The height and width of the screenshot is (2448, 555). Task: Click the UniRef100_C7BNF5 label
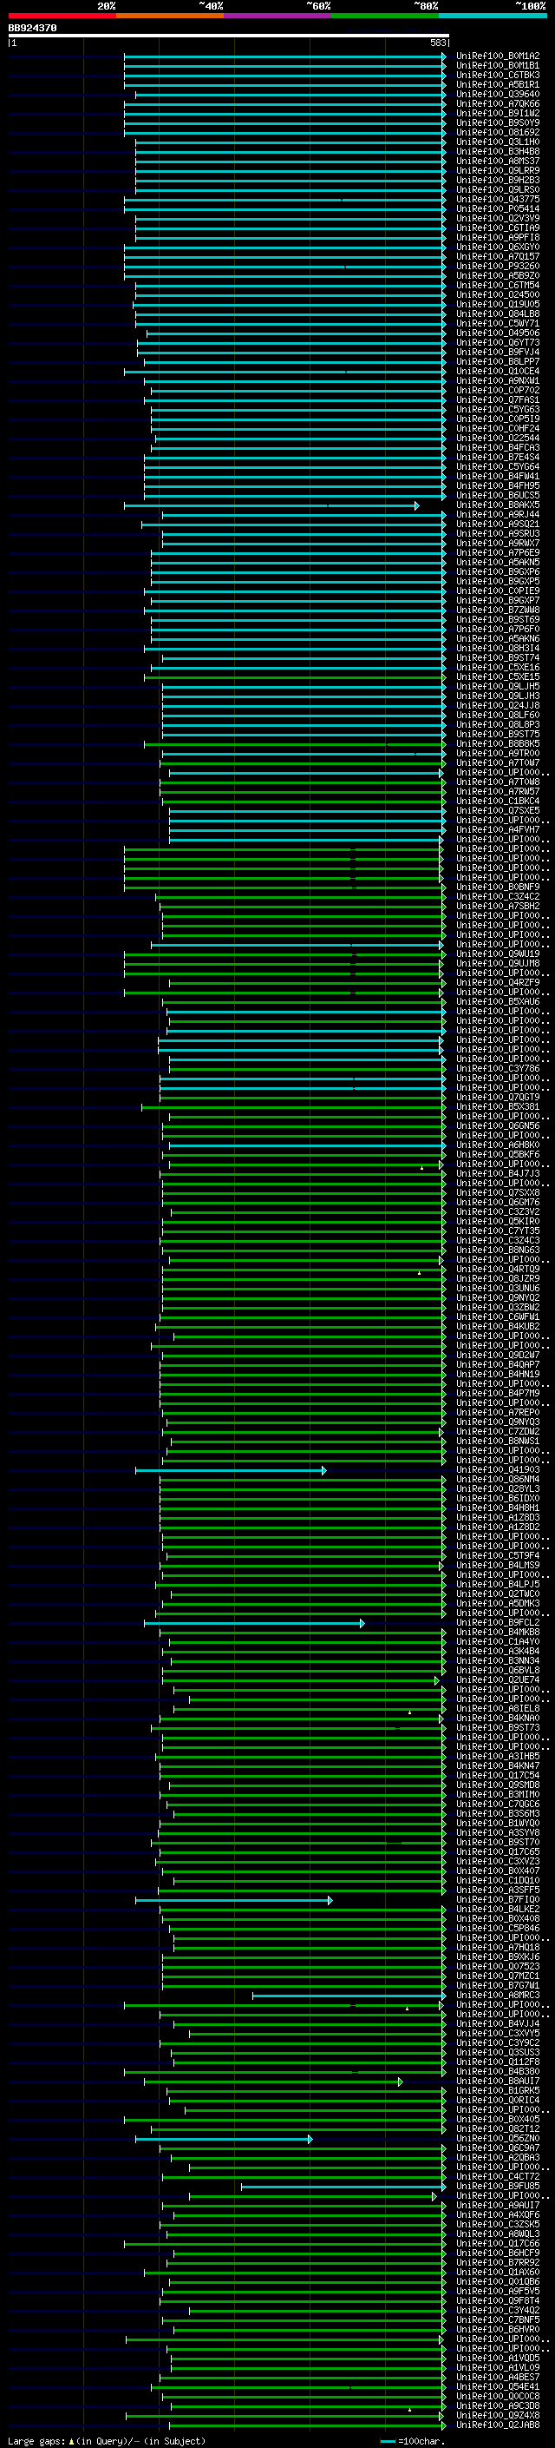[497, 2319]
